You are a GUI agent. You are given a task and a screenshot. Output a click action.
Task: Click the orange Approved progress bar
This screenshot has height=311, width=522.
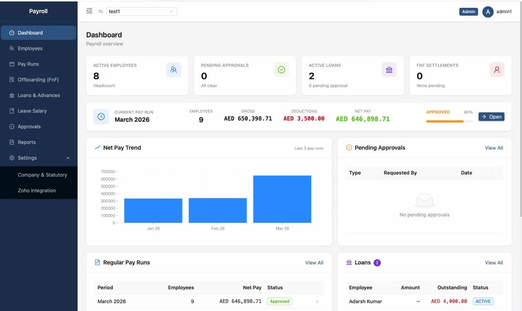(449, 121)
